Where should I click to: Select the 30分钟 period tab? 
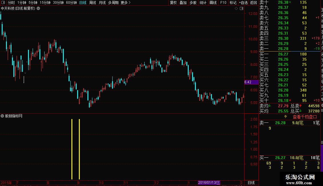click(58, 3)
